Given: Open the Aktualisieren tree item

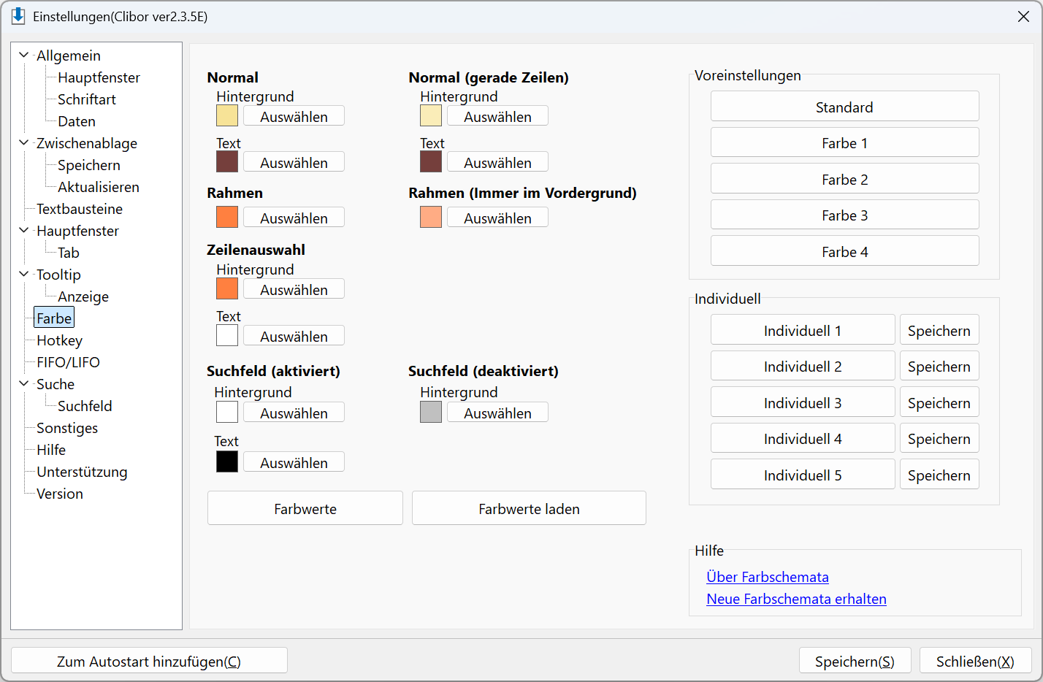Looking at the screenshot, I should pyautogui.click(x=99, y=187).
